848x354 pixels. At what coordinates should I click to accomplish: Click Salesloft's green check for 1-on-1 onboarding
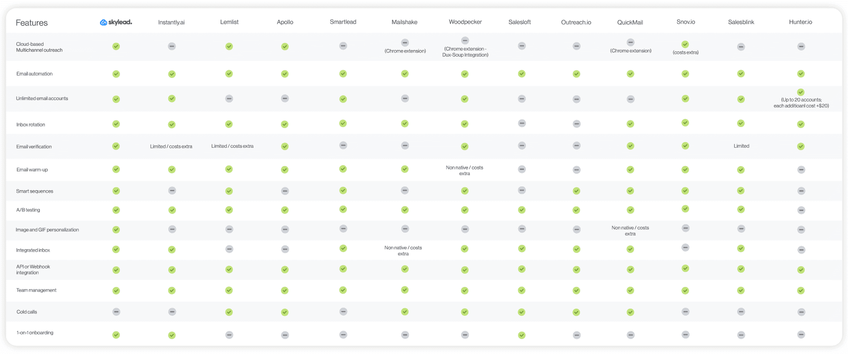pos(522,335)
